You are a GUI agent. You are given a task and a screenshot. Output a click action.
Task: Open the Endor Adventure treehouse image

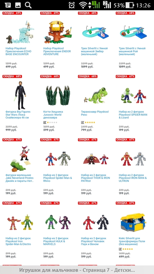[58, 32]
